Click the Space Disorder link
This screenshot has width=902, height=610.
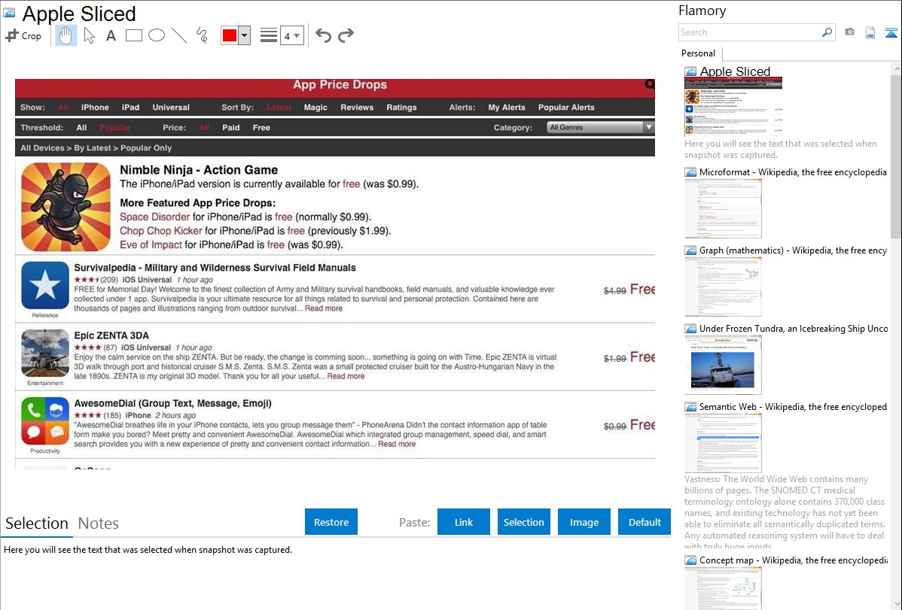tap(154, 217)
